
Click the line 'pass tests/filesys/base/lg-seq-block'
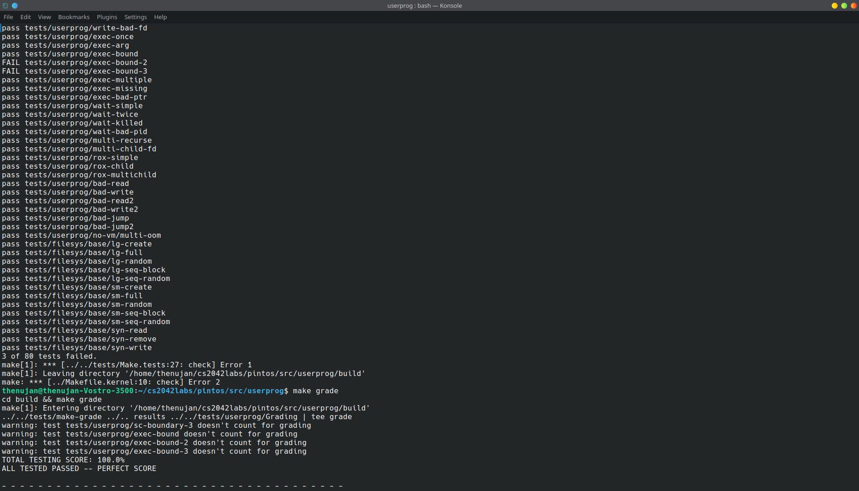click(x=84, y=270)
